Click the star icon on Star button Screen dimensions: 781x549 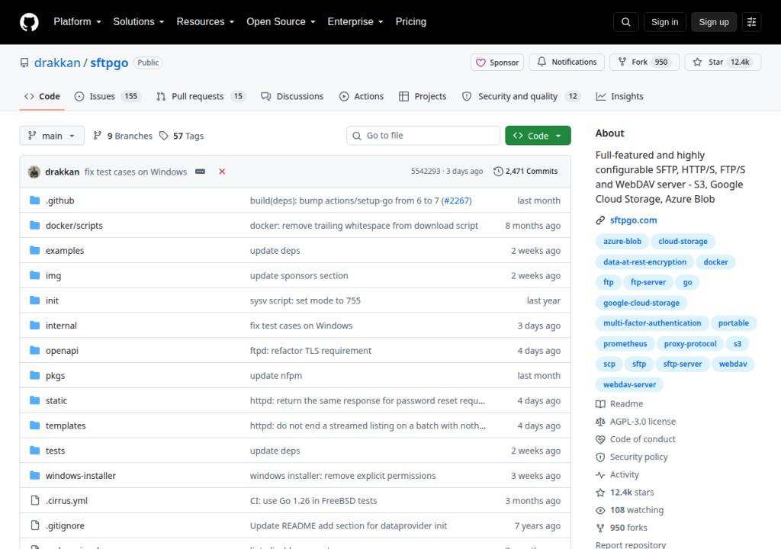click(x=697, y=62)
